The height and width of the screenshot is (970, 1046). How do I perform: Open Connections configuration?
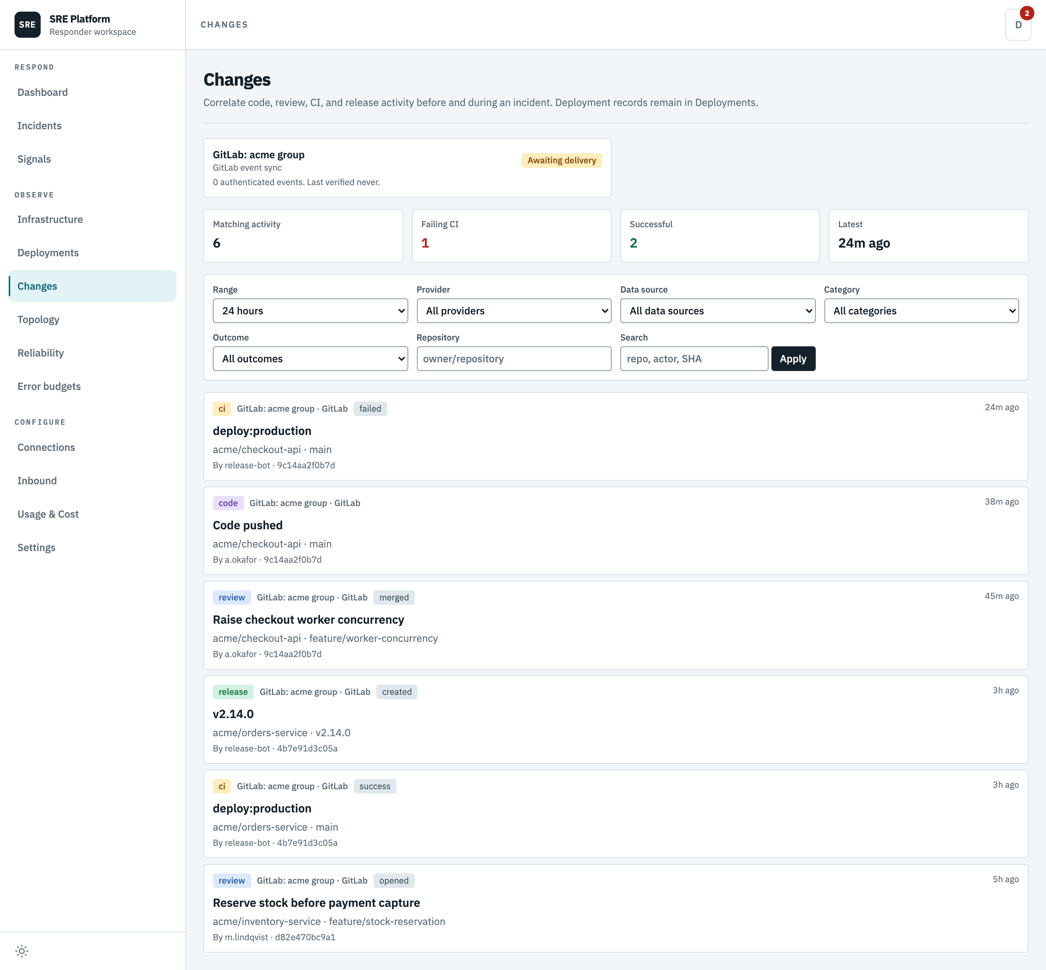[x=92, y=447]
